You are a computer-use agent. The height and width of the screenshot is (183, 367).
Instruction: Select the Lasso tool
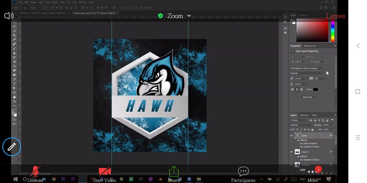tap(14, 27)
